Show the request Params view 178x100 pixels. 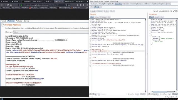[x=97, y=17]
